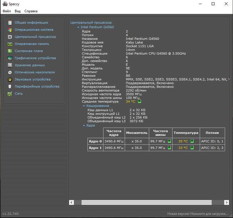Click the APIC ID: 2, 3 cell

click(212, 148)
